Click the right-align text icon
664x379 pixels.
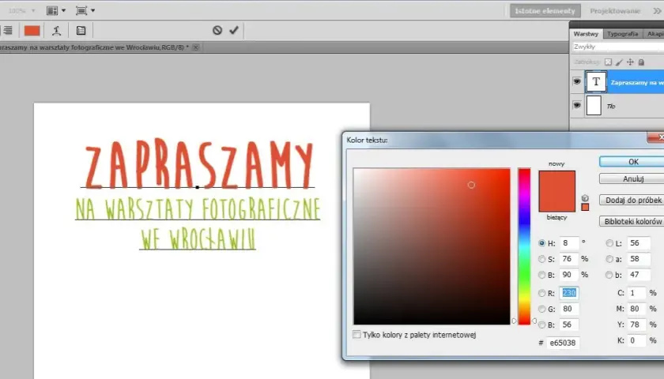click(x=8, y=31)
